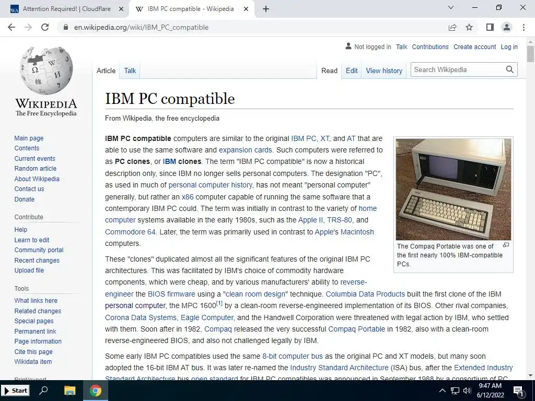Viewport: 535px width, 401px height.
Task: Open Learn to edit
Action: coord(32,240)
